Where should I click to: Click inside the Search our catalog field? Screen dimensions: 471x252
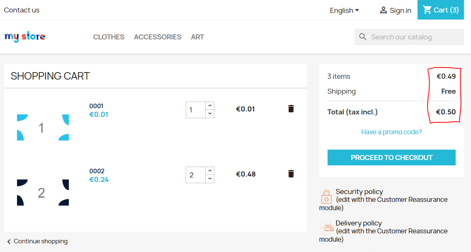point(410,36)
